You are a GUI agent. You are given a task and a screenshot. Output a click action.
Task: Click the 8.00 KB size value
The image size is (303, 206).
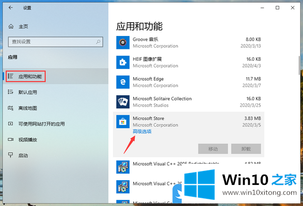(x=253, y=39)
